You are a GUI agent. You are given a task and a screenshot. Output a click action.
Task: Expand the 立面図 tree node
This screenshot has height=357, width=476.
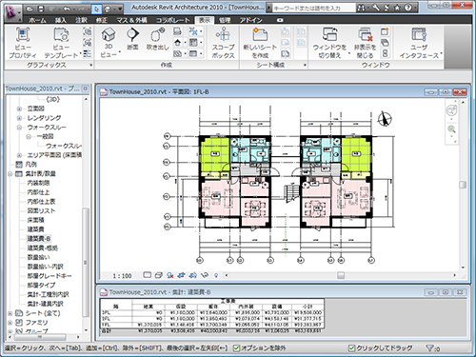(x=19, y=109)
